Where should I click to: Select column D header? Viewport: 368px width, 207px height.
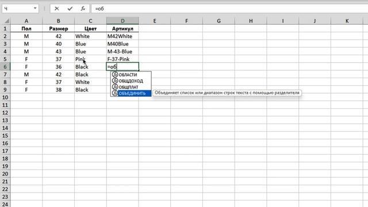(122, 21)
